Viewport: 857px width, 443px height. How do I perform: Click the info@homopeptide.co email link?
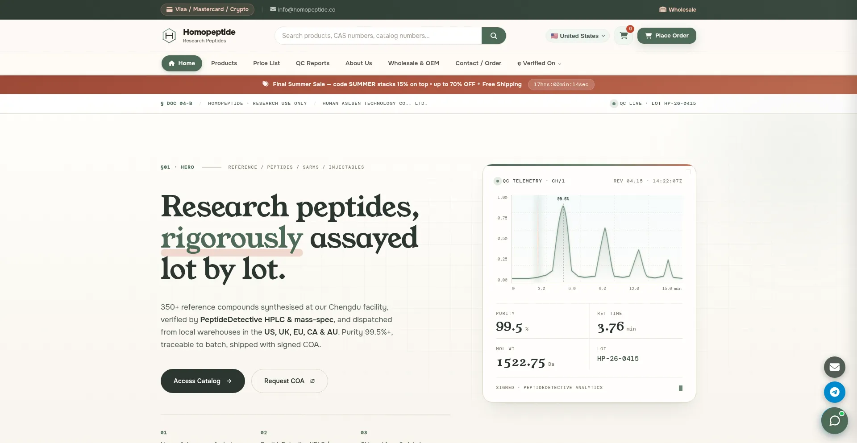pos(307,9)
